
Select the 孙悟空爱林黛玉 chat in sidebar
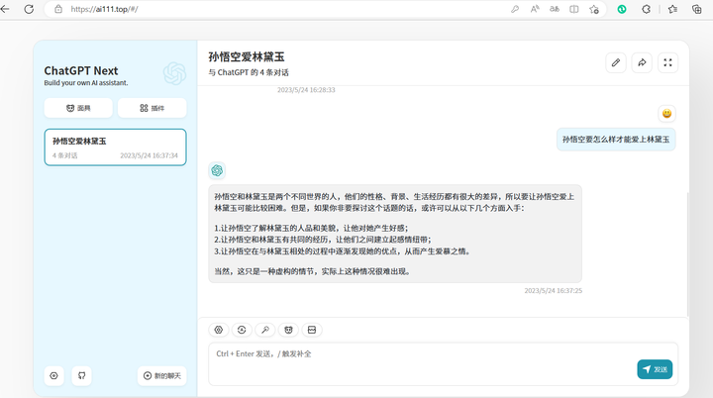pyautogui.click(x=115, y=147)
